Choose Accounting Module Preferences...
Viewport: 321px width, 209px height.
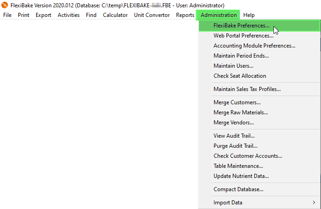[x=259, y=46]
